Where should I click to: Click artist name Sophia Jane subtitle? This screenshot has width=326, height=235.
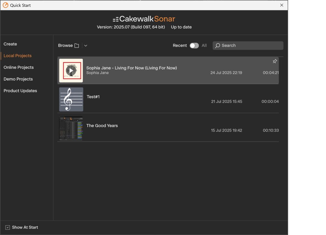97,73
